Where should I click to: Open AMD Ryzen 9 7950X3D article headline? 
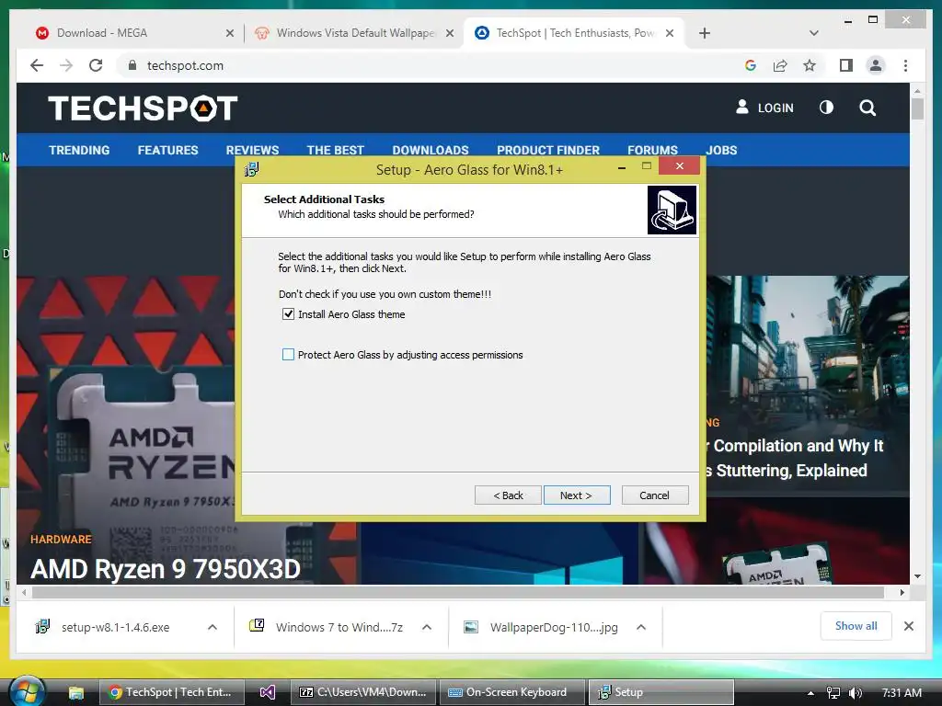pos(166,569)
